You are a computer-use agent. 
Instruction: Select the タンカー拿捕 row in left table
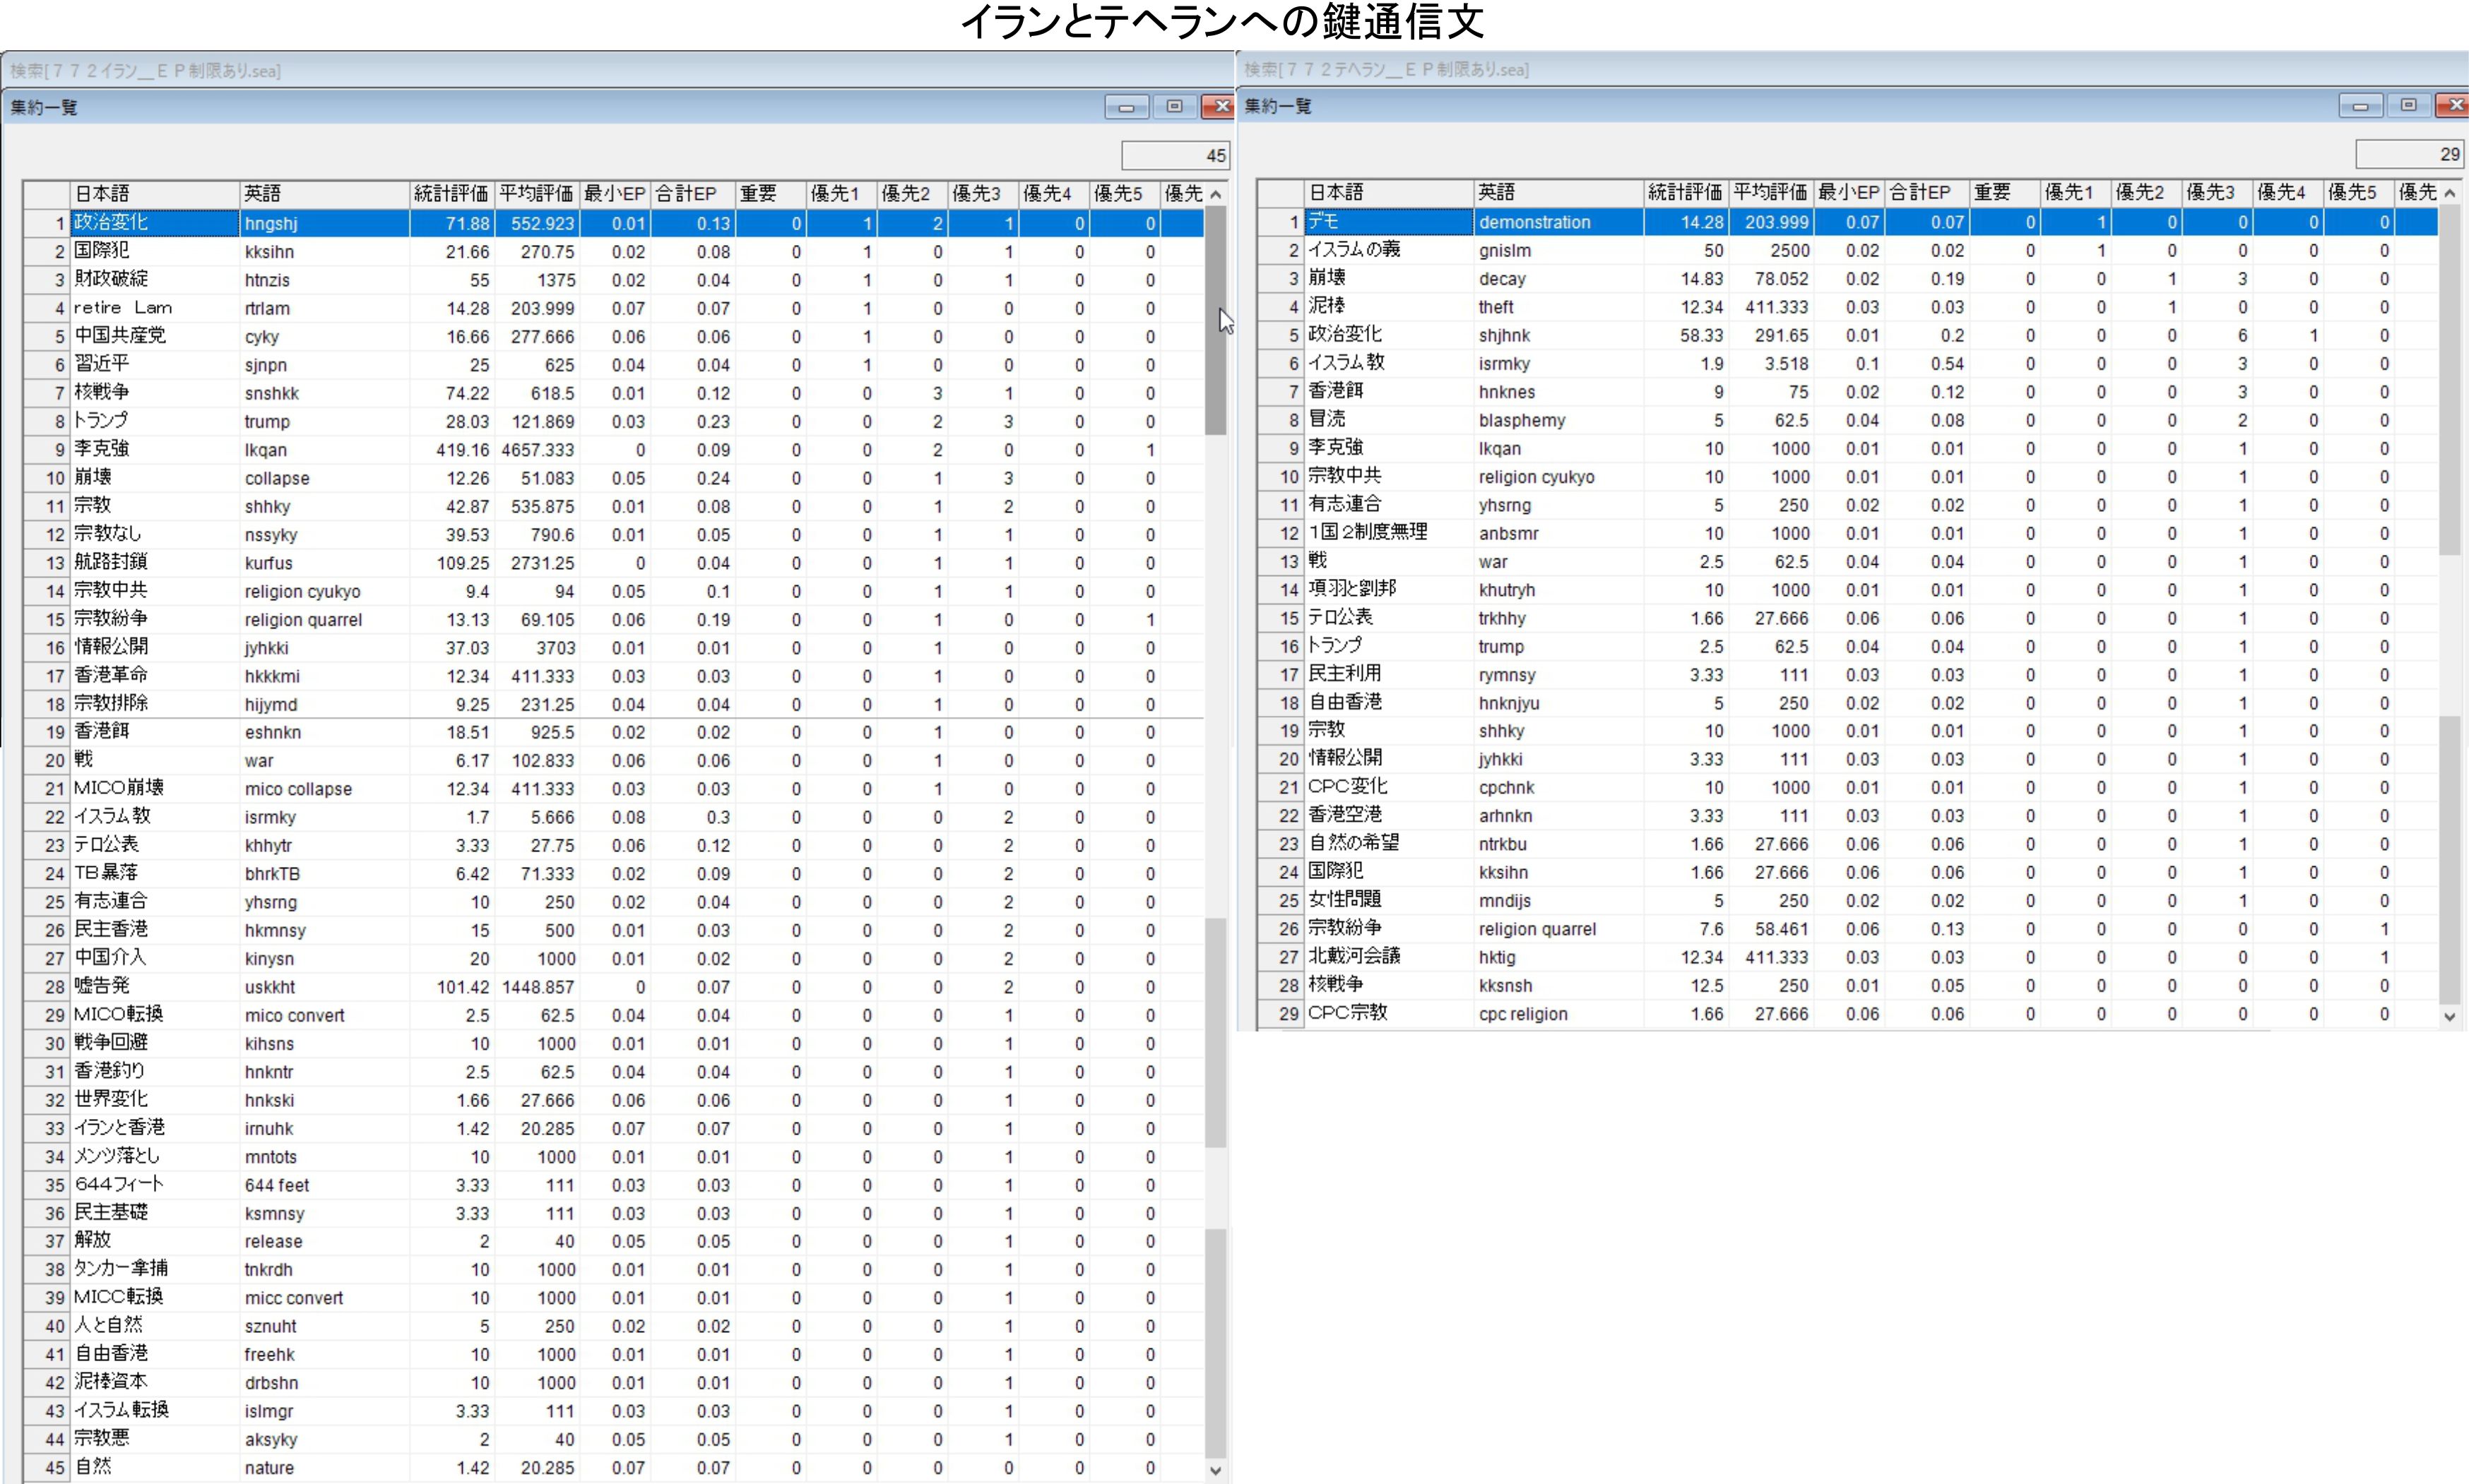[150, 1269]
